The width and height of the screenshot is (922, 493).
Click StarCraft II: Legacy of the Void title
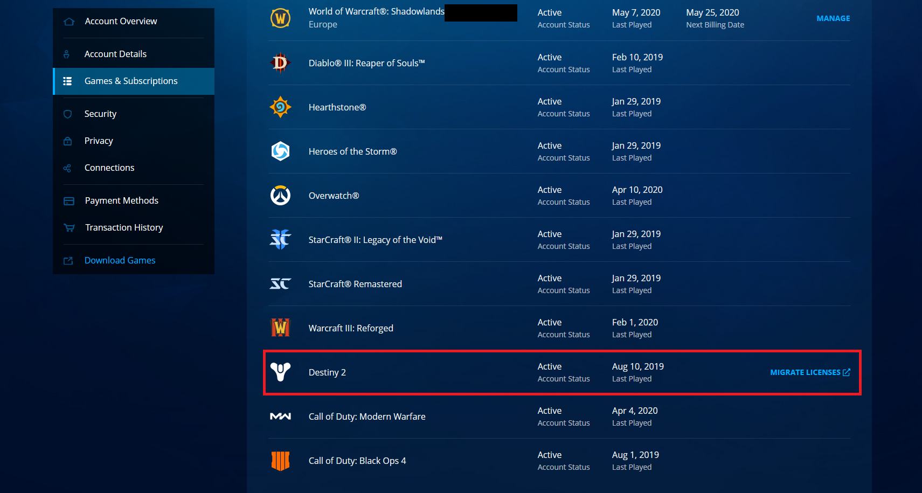[x=375, y=240]
